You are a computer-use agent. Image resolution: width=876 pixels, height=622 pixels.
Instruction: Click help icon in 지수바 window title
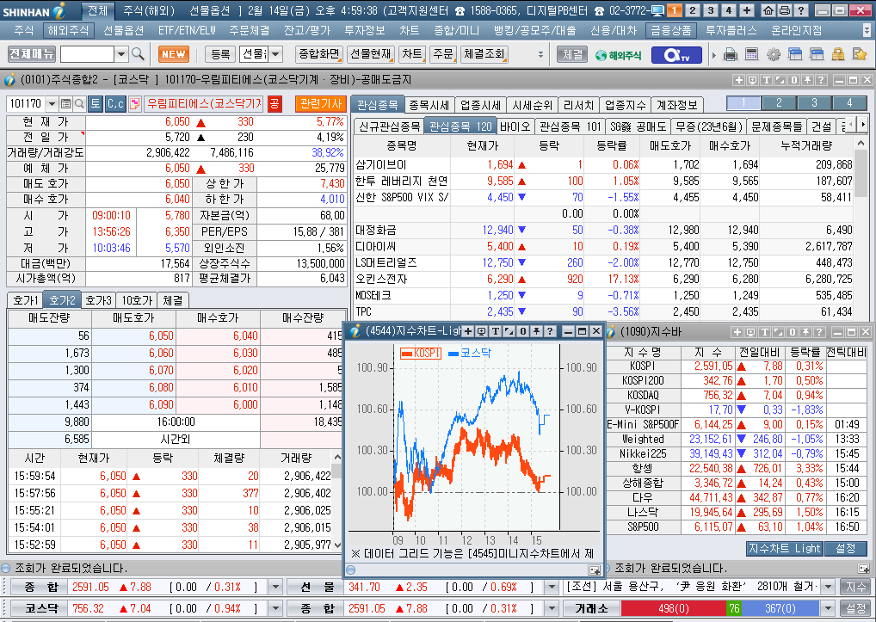tap(819, 332)
